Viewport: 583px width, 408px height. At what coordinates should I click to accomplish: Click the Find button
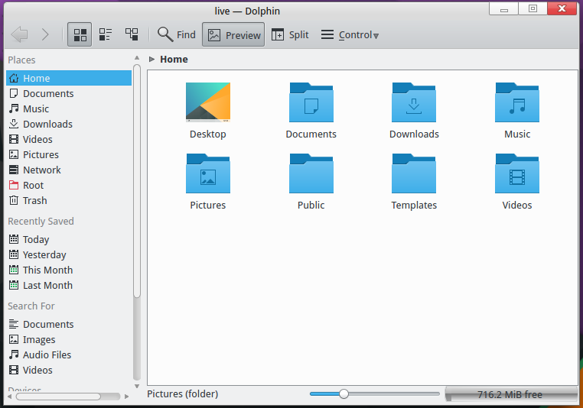[x=177, y=34]
